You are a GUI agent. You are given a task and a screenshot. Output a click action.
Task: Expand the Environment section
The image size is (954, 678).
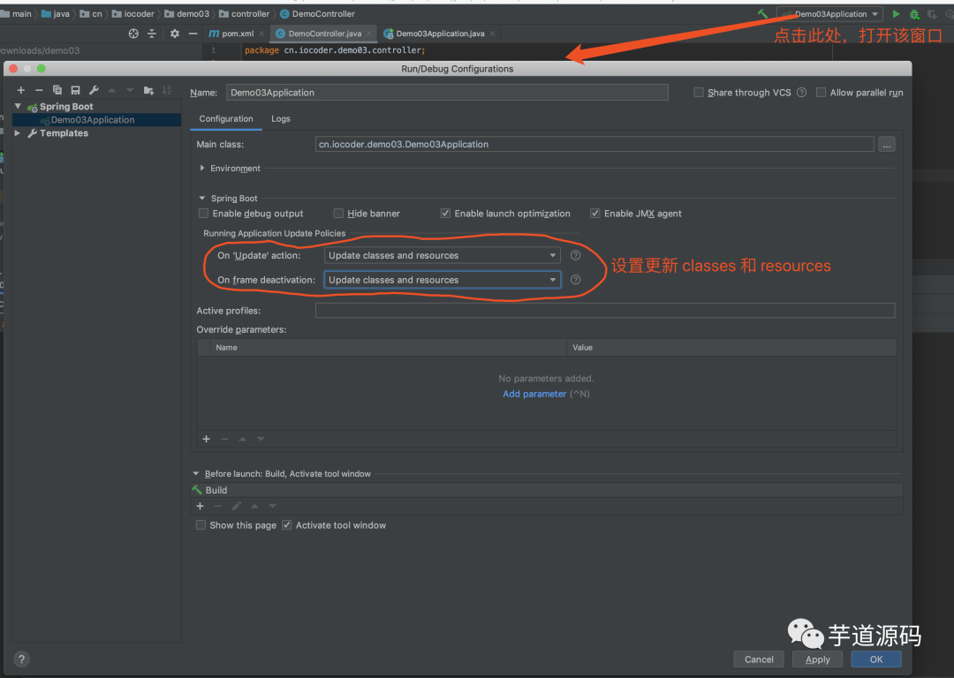(202, 168)
